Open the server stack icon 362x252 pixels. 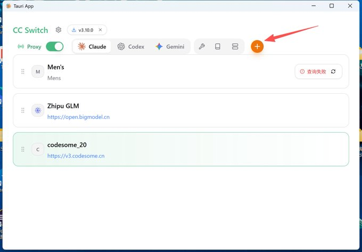(235, 46)
